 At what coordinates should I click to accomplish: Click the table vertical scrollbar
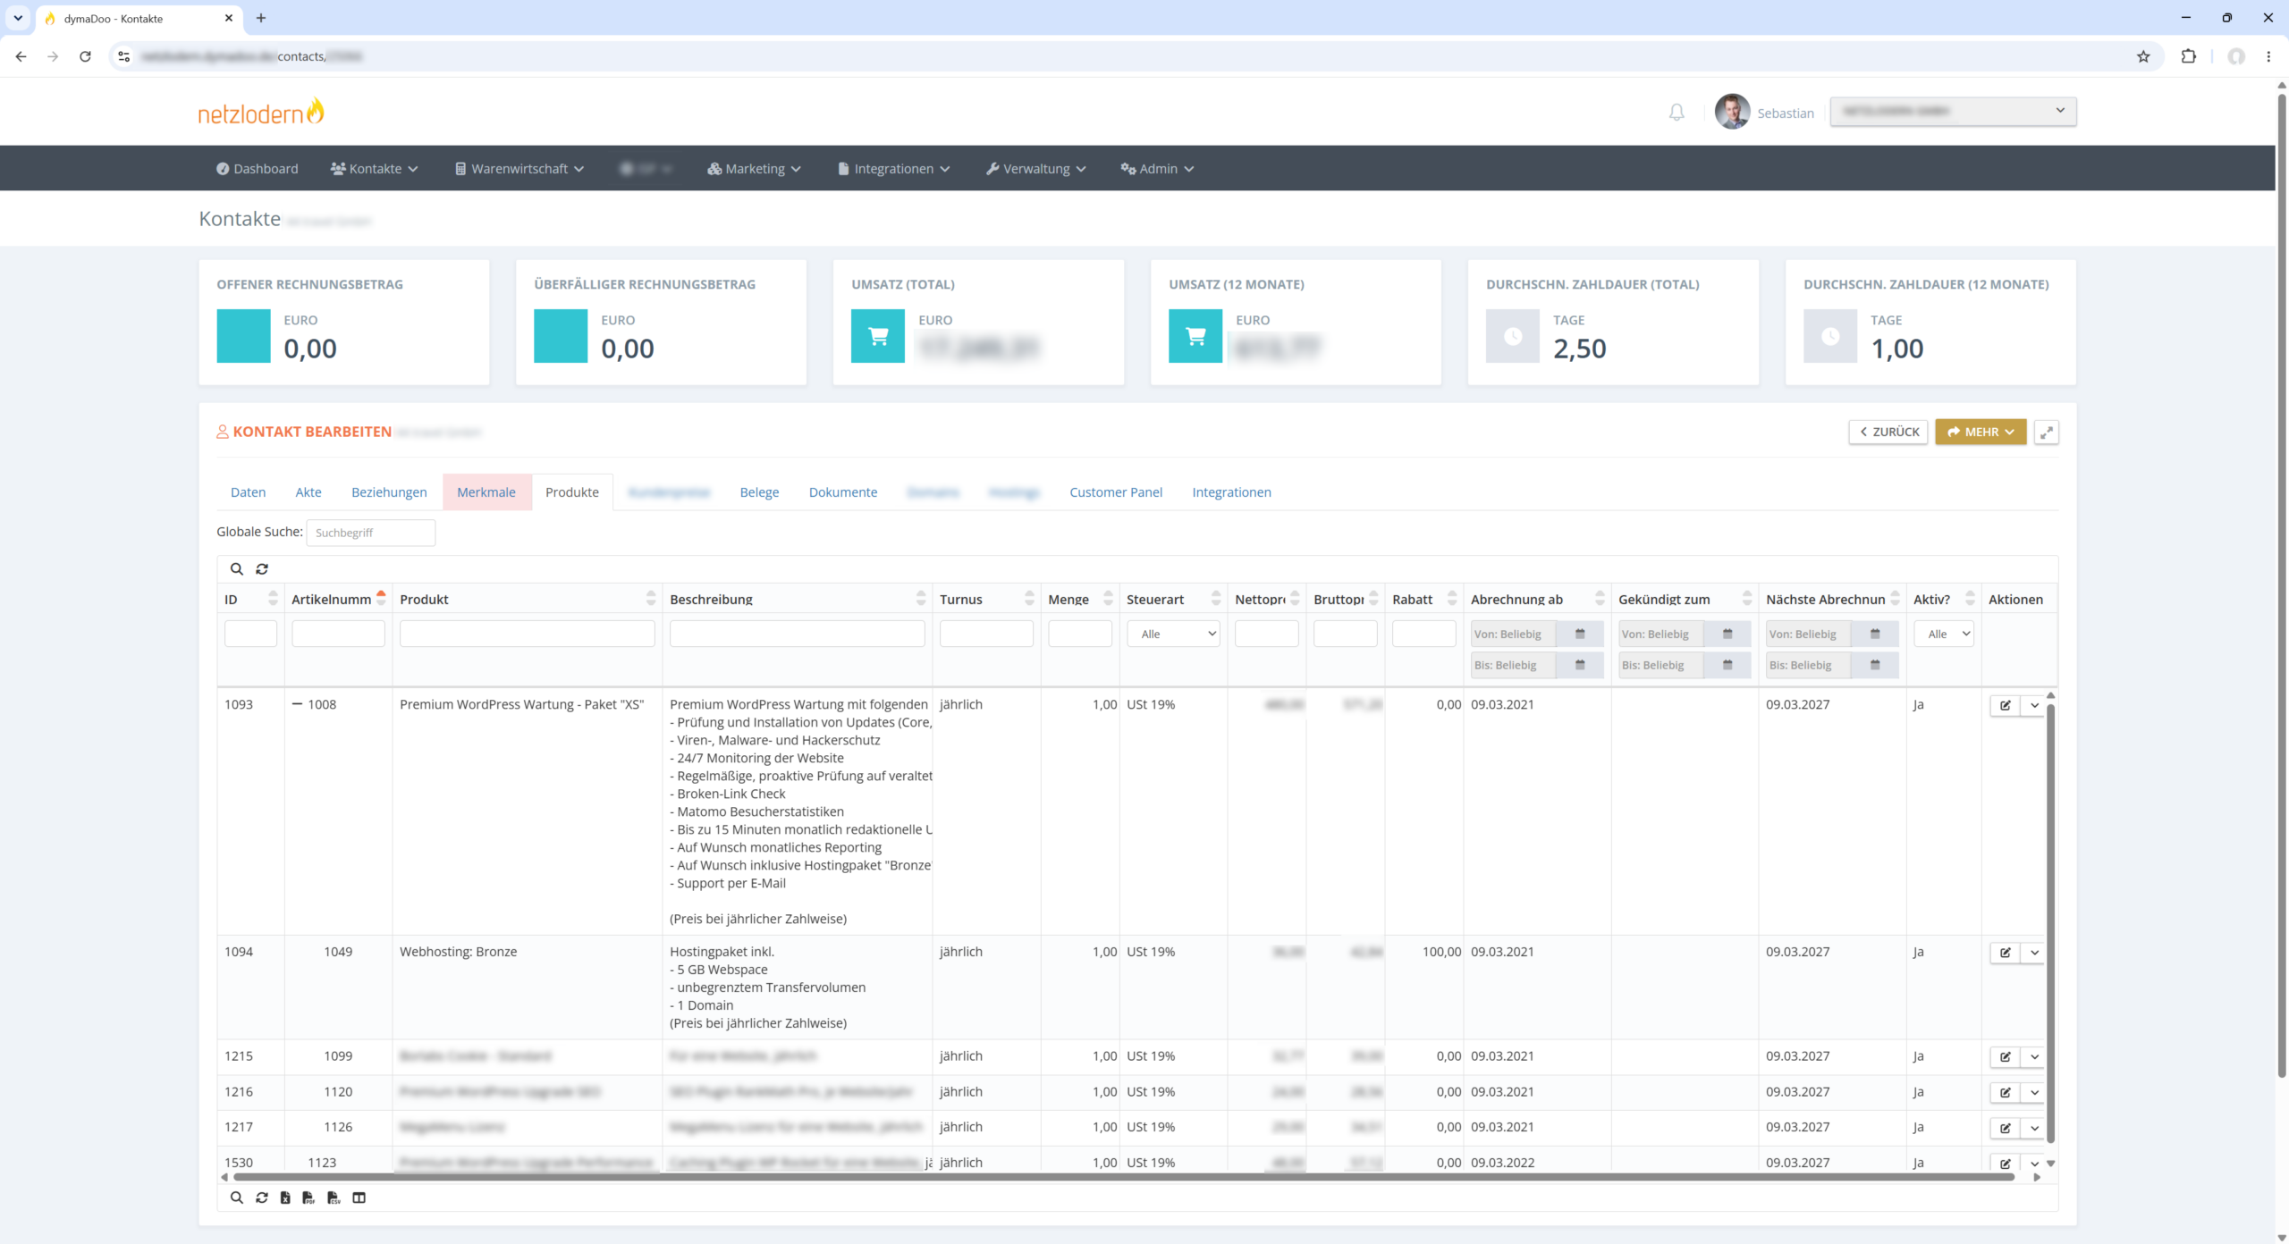(2050, 923)
